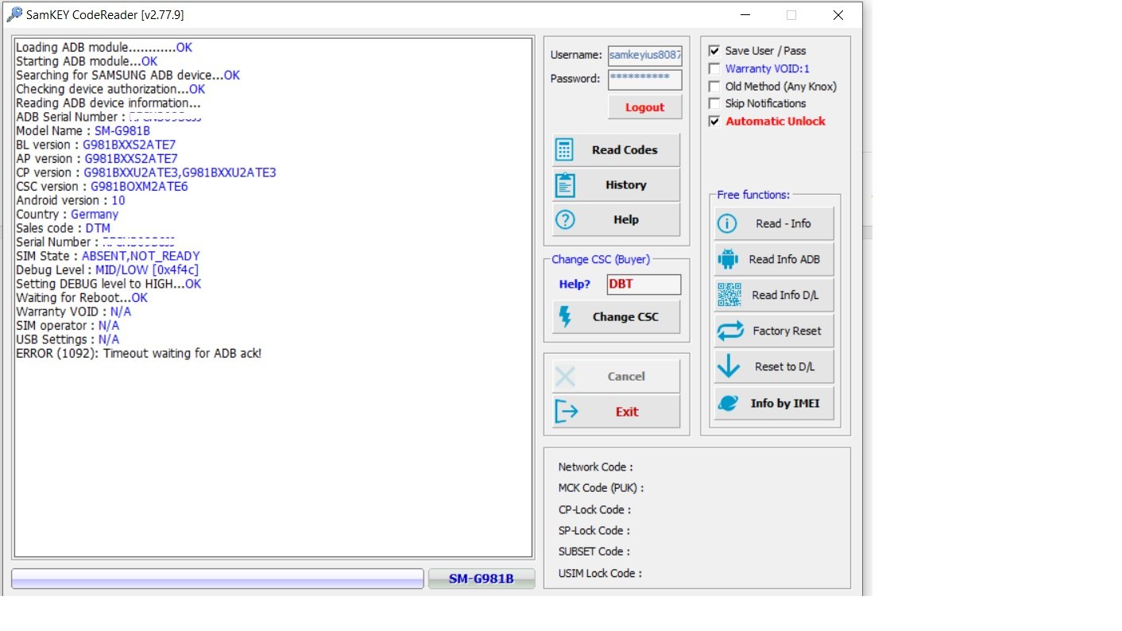Minimize the SamKEY CodeReader window
The width and height of the screenshot is (1122, 631).
[745, 15]
